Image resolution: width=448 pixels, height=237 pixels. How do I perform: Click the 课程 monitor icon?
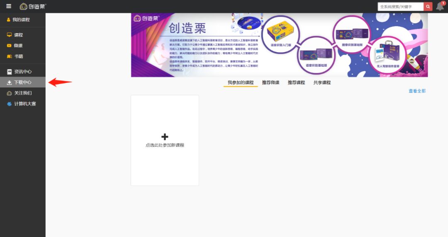[x=9, y=35]
